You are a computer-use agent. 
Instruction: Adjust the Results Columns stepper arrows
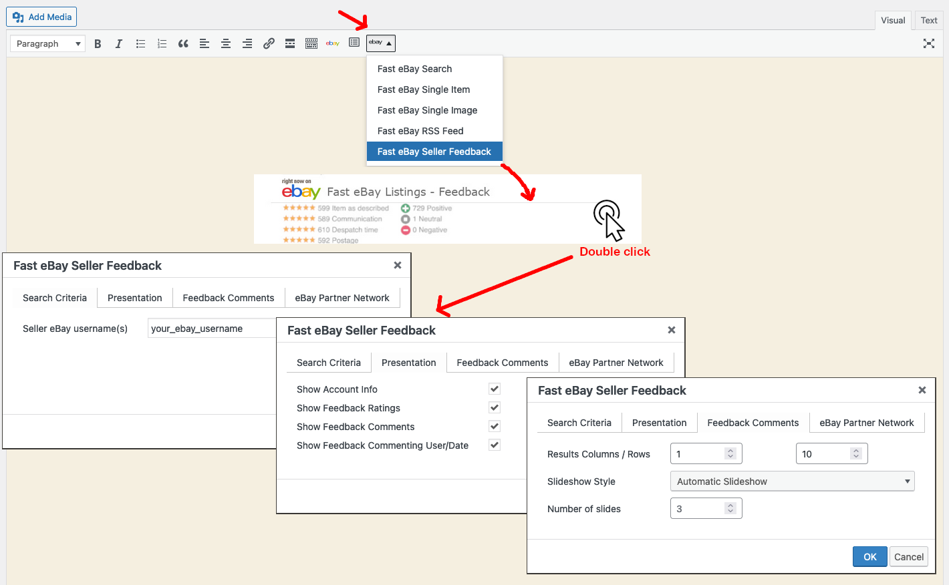click(x=730, y=453)
